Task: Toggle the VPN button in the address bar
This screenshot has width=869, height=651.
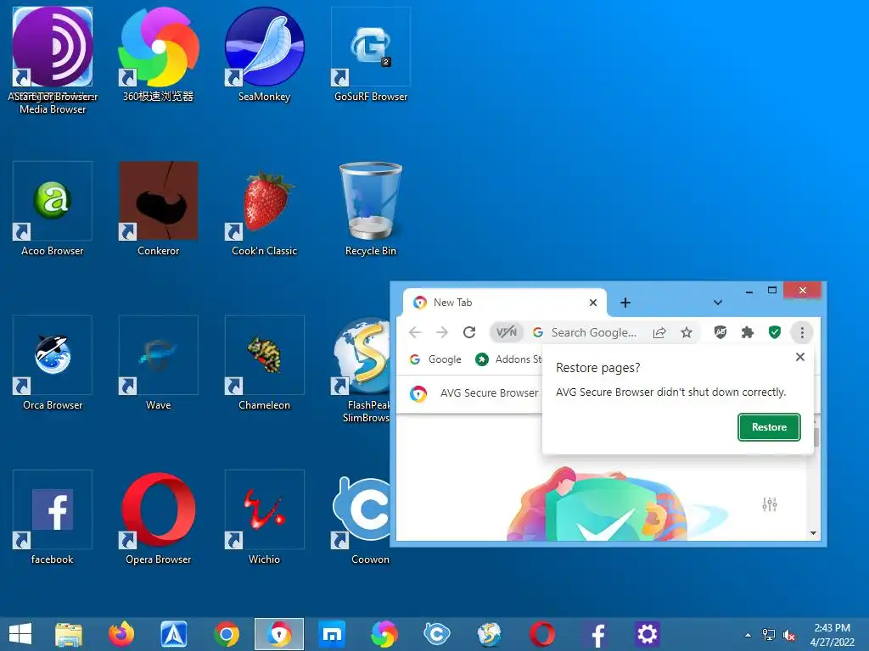Action: (x=507, y=332)
